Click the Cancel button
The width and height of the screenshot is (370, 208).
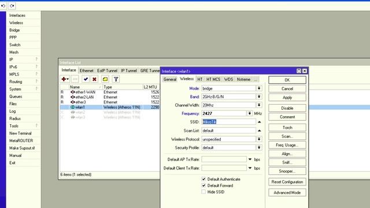(x=287, y=88)
